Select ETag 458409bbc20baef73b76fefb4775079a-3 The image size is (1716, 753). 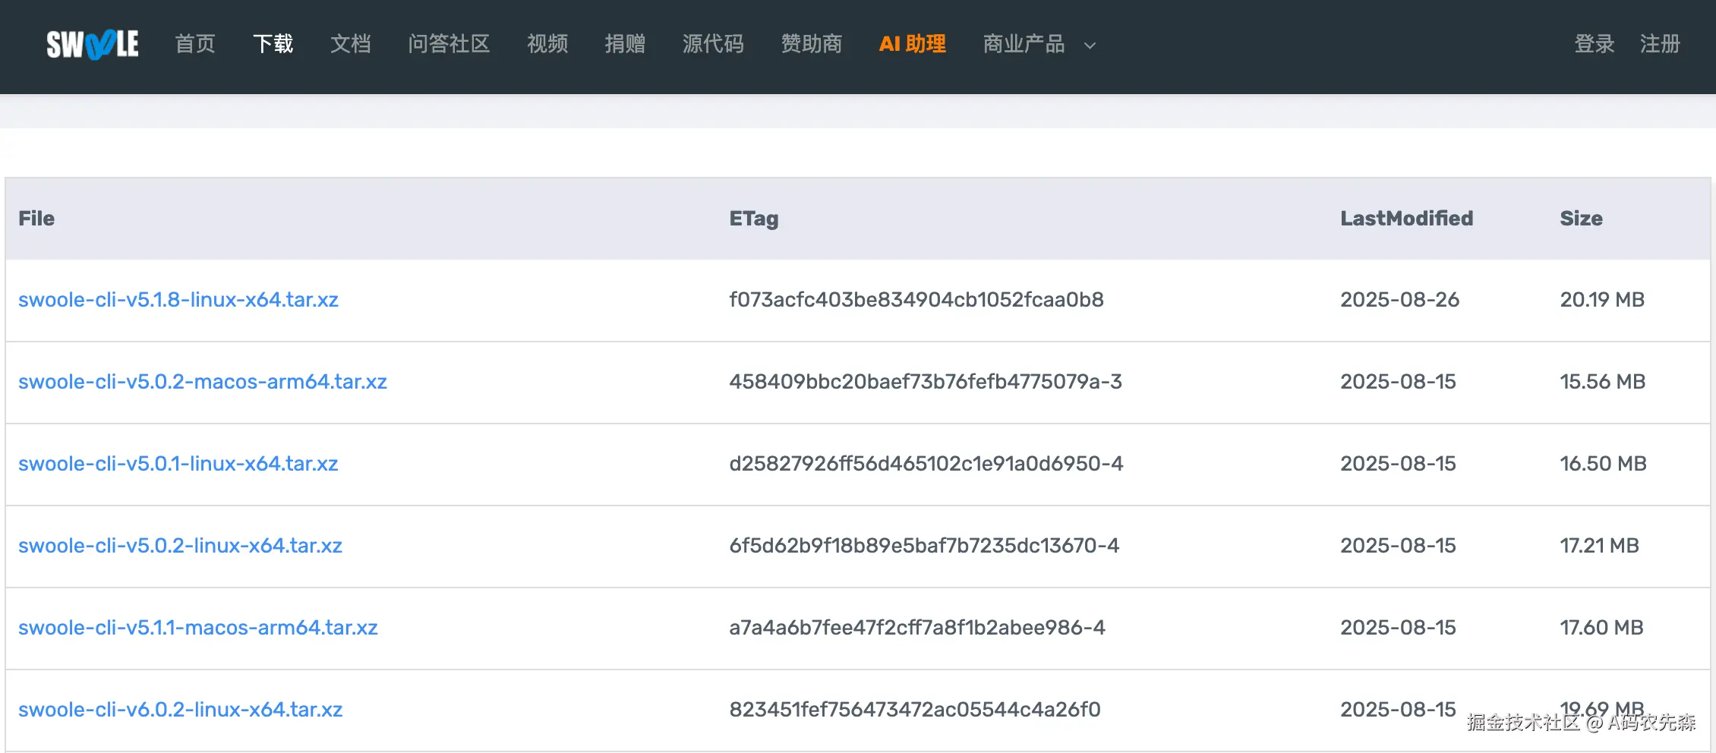[926, 382]
